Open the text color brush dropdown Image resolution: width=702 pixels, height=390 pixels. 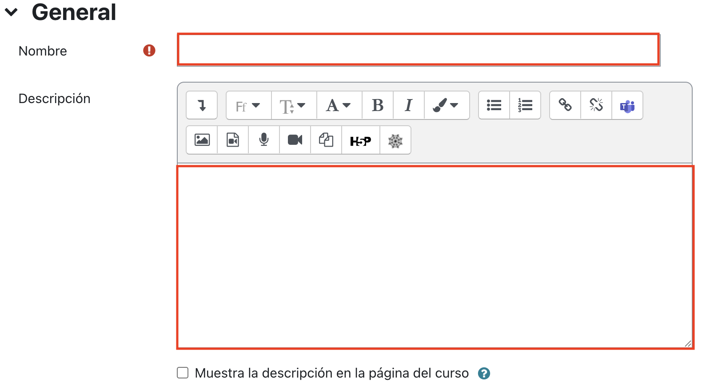pyautogui.click(x=447, y=105)
